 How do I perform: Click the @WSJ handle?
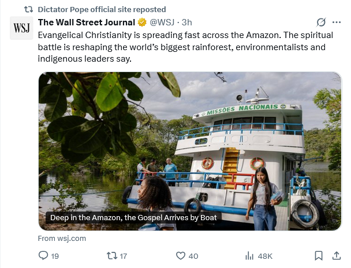(163, 22)
